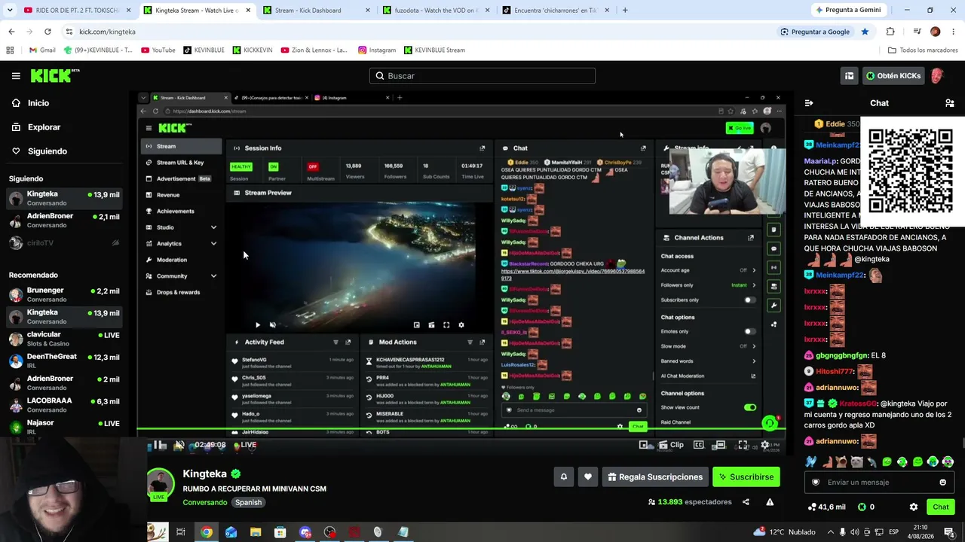Open the DenTheGreat recommended channel
Viewport: 965px width, 542px height.
[x=64, y=361]
